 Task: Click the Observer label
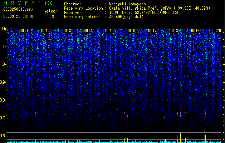[73, 4]
